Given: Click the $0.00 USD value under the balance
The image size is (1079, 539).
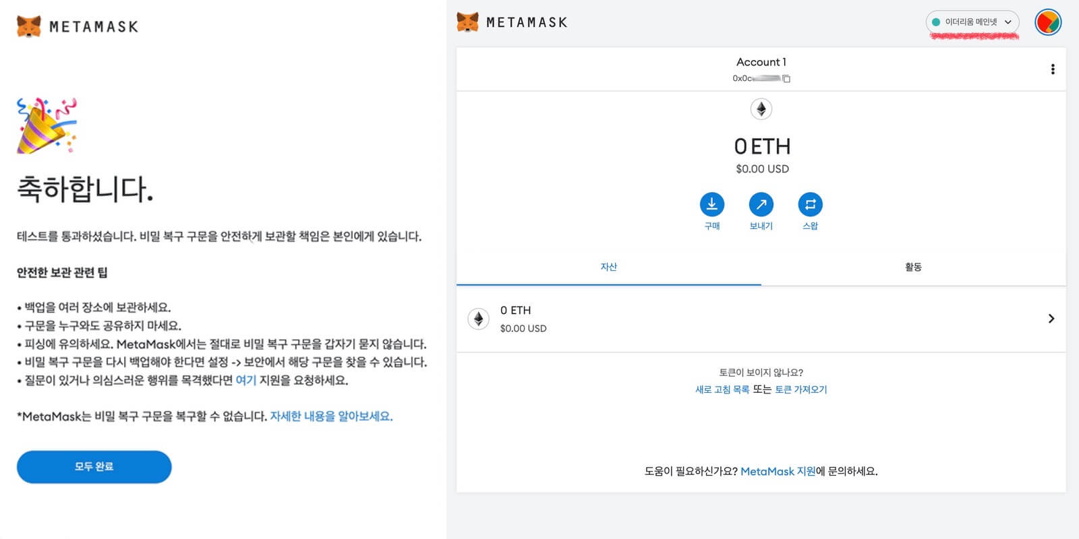Looking at the screenshot, I should click(x=762, y=169).
